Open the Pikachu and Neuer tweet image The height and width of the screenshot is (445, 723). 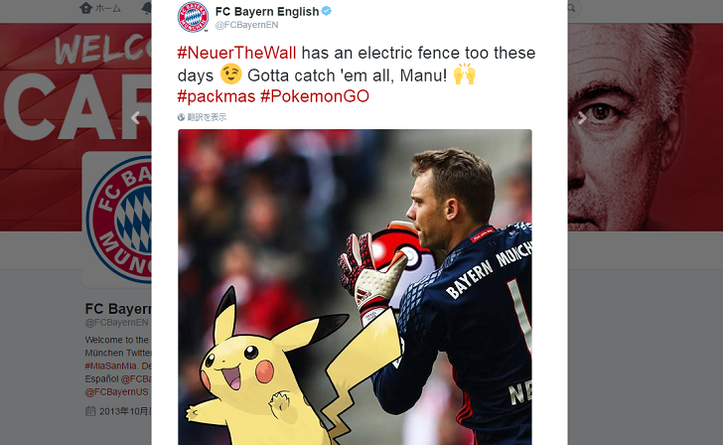pyautogui.click(x=355, y=287)
